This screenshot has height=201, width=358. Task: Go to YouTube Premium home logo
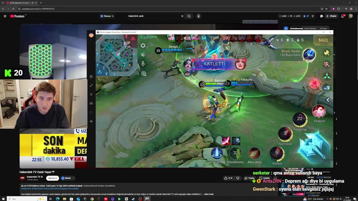[x=17, y=16]
